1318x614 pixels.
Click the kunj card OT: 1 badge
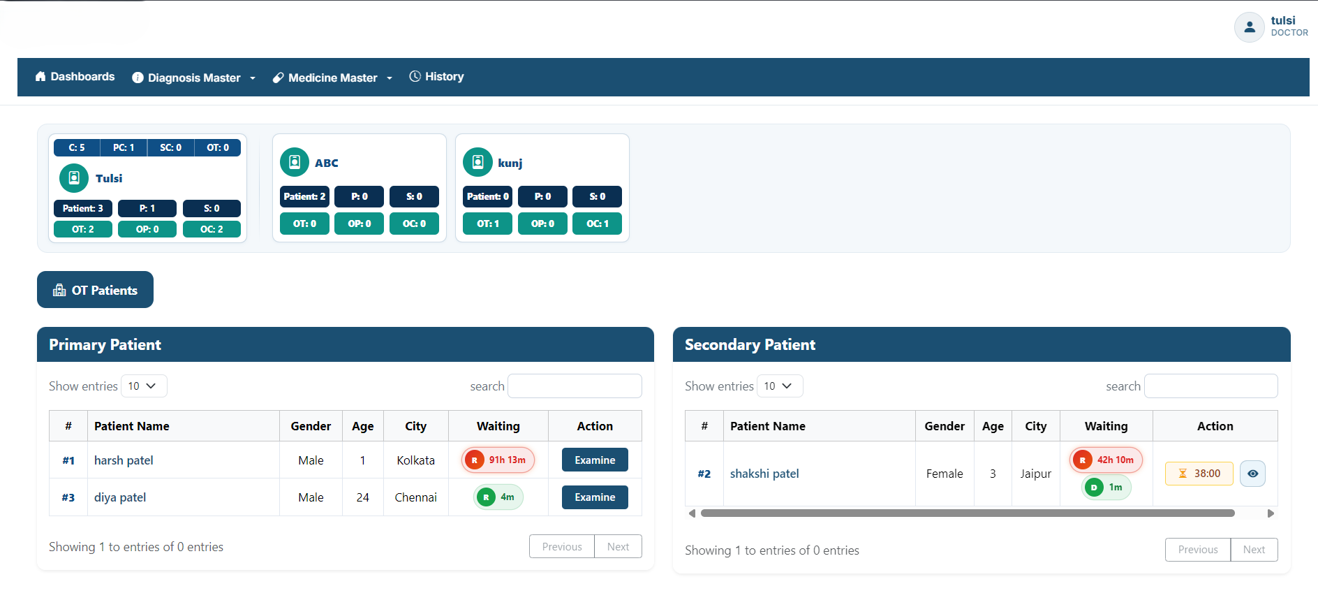(487, 224)
